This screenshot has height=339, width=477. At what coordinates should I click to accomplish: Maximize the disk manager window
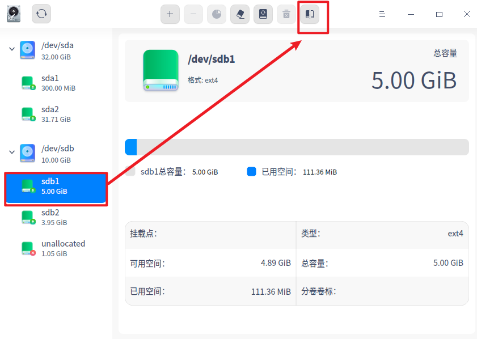point(439,14)
